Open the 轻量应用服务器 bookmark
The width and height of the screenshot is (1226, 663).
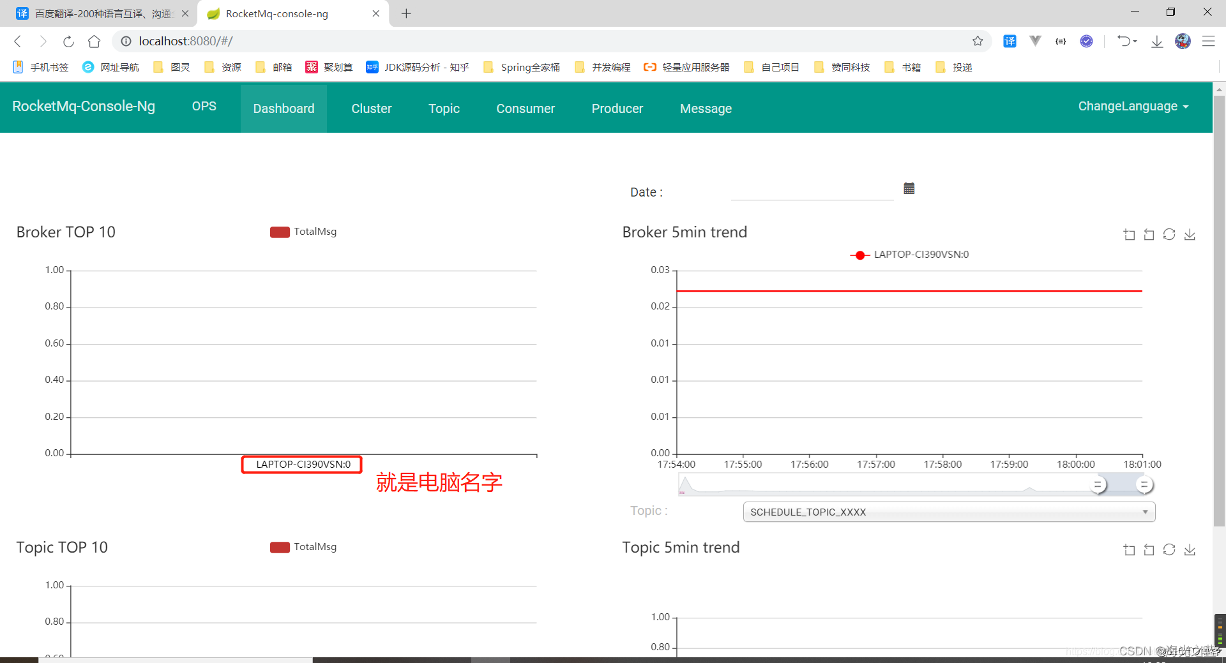tap(687, 67)
